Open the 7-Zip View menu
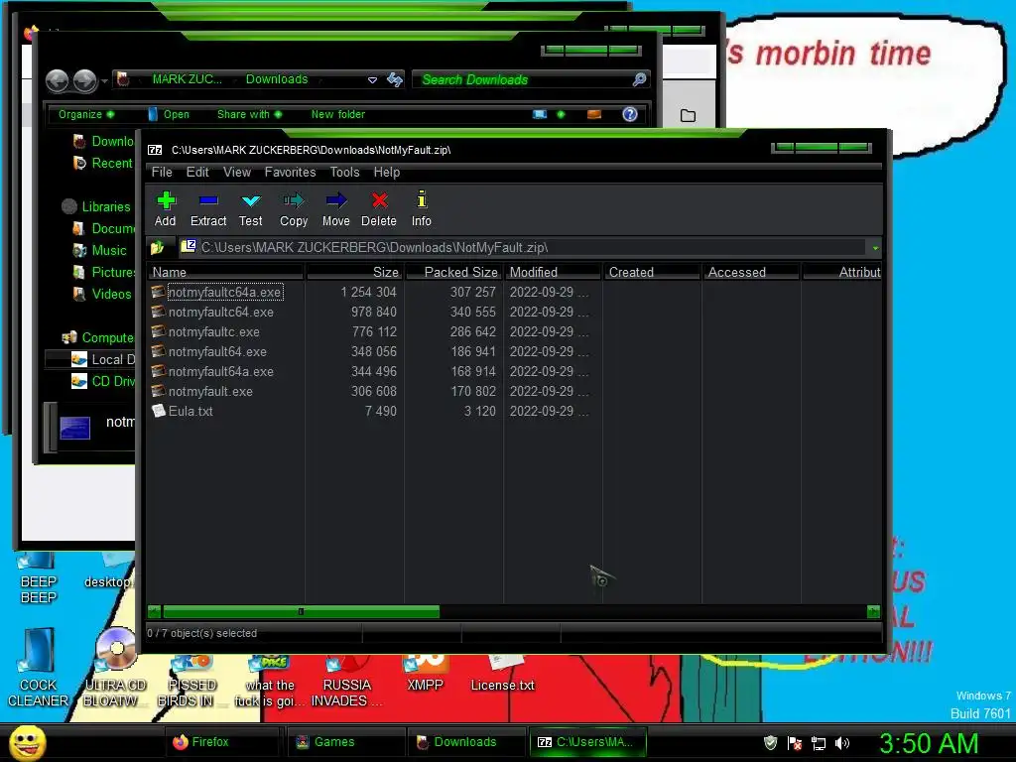 pyautogui.click(x=236, y=172)
